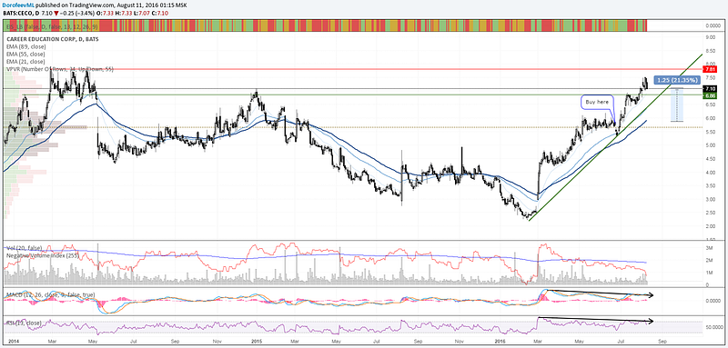
Task: Click the 4.00 price axis value
Action: (711, 173)
